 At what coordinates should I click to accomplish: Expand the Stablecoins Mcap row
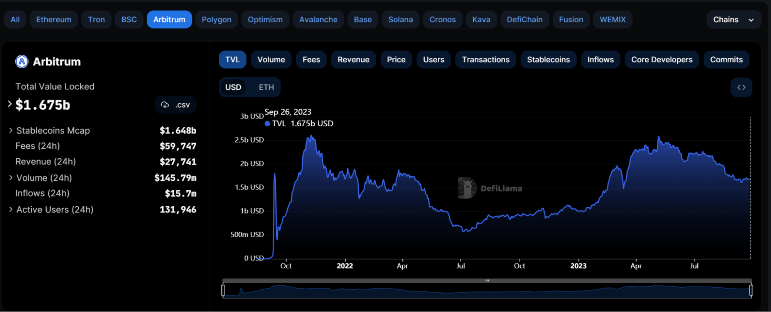[11, 131]
